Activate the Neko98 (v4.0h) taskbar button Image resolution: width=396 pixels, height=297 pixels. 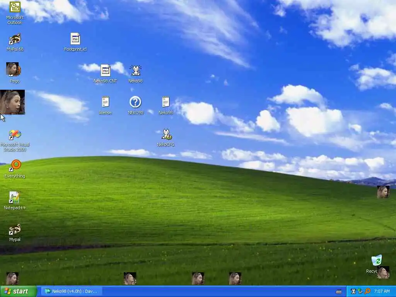(x=72, y=291)
